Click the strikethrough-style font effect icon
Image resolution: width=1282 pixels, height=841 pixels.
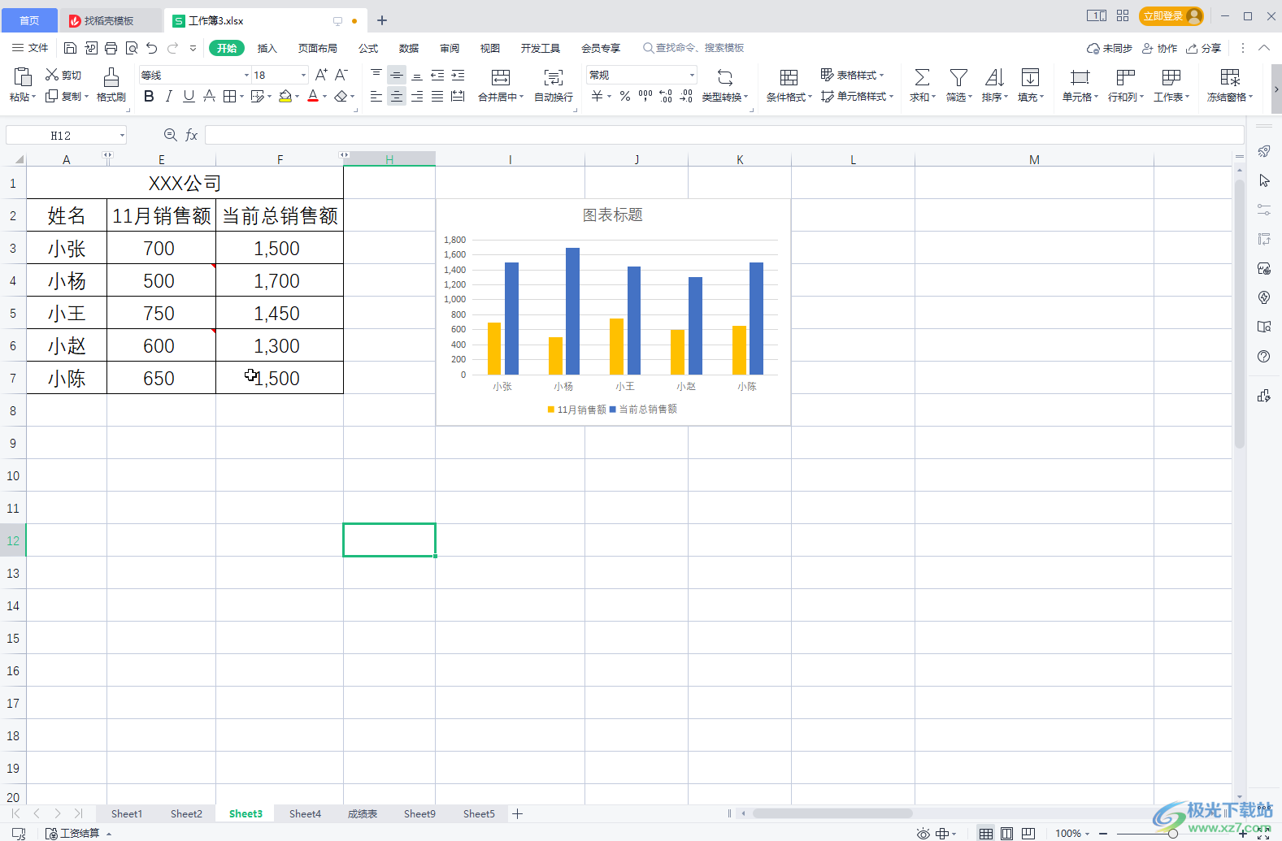pos(209,96)
